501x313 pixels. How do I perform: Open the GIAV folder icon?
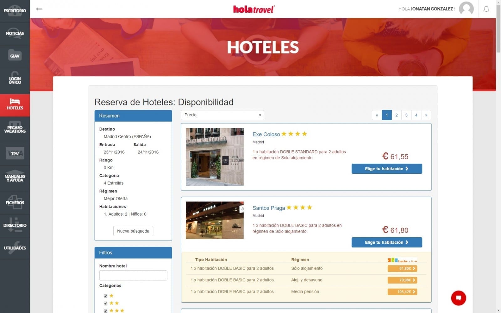tap(15, 56)
